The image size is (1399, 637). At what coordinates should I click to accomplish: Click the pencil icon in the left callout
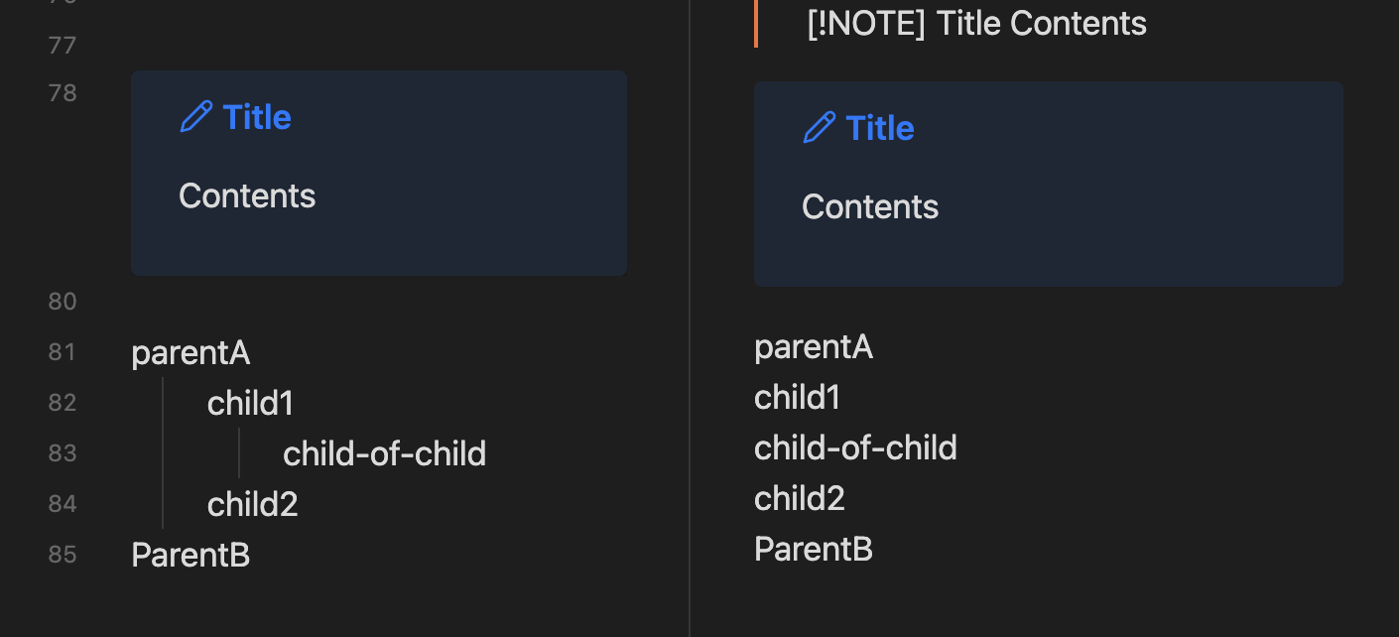195,117
